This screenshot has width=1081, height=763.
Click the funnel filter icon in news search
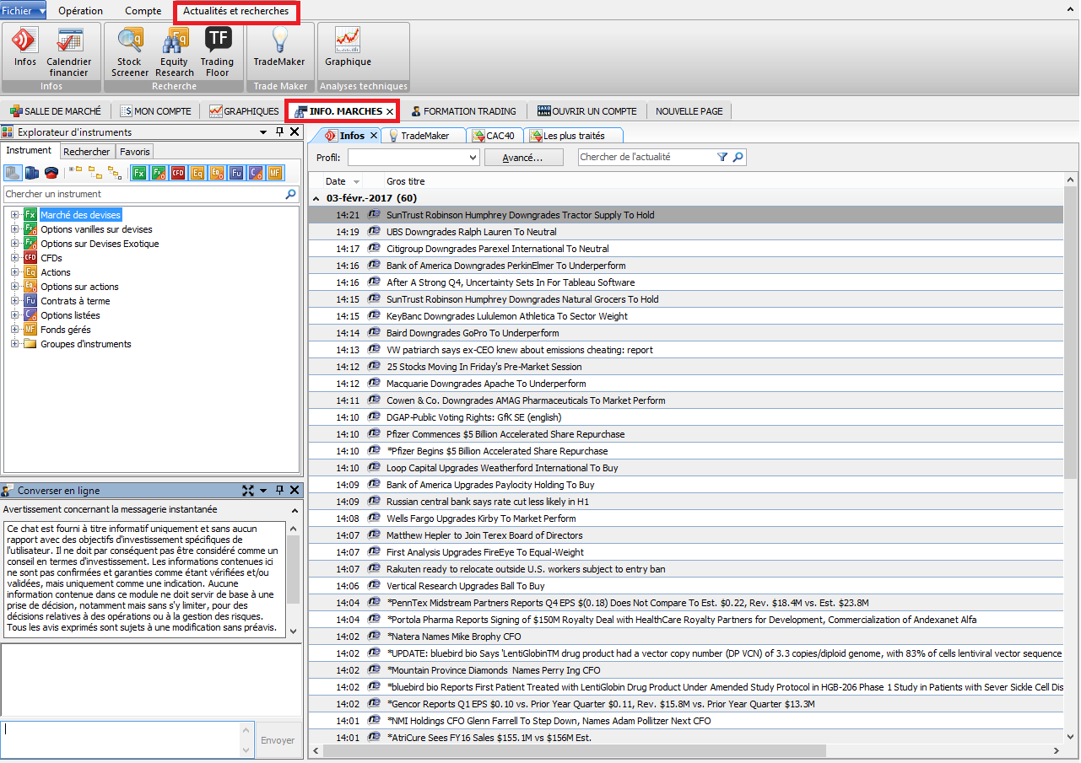(x=722, y=157)
